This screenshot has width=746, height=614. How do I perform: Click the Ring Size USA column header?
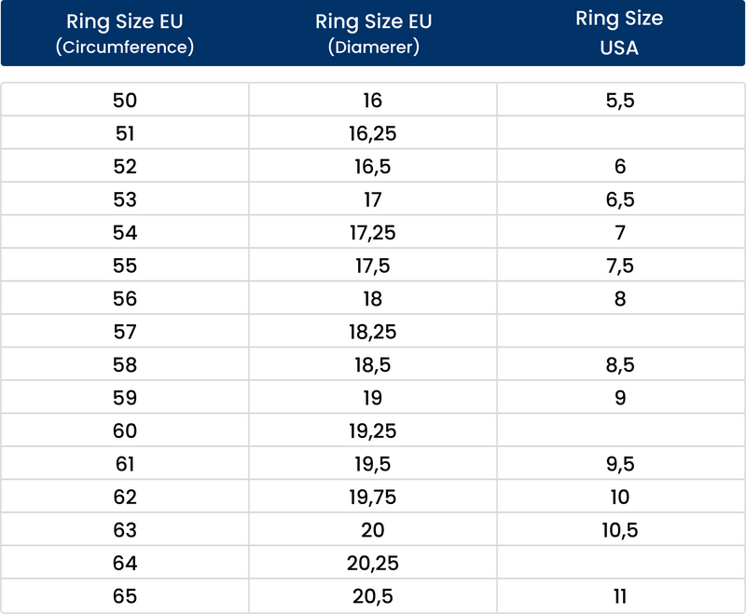(620, 34)
